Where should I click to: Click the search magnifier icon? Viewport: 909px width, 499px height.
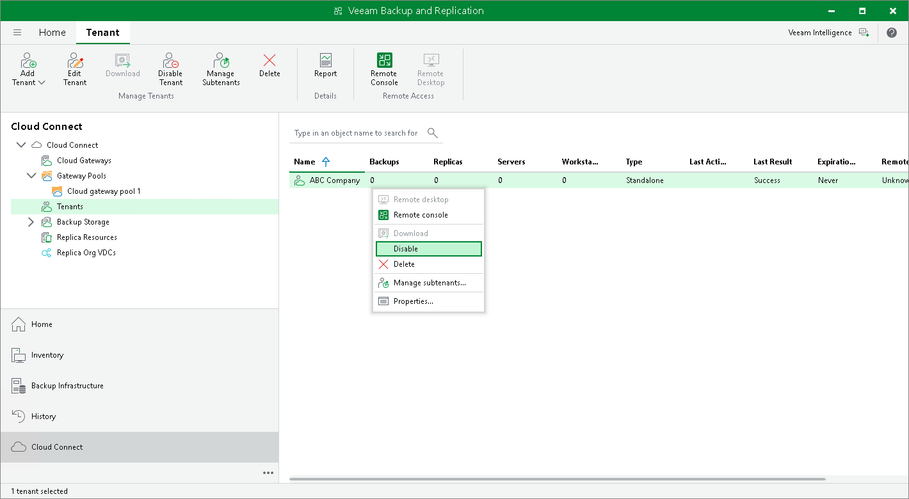[433, 133]
